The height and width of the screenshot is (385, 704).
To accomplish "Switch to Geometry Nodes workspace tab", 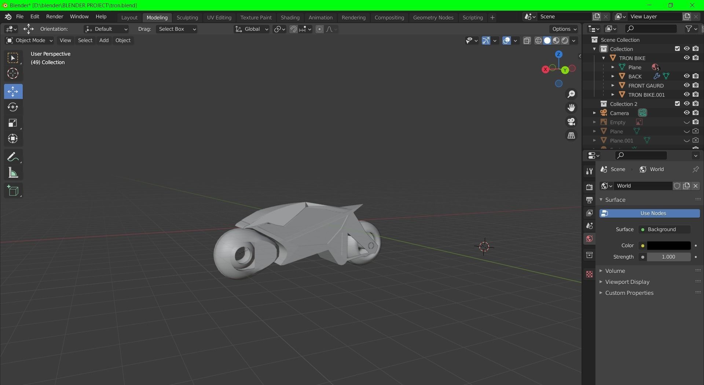I will click(x=433, y=18).
